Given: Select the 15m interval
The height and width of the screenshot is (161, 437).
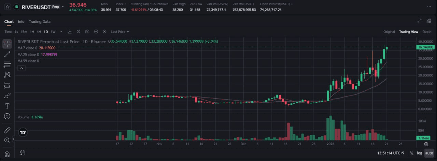Looking at the screenshot, I should coord(24,32).
